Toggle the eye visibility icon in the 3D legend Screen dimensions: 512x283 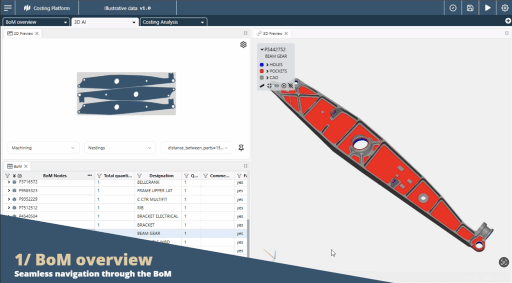[x=276, y=86]
